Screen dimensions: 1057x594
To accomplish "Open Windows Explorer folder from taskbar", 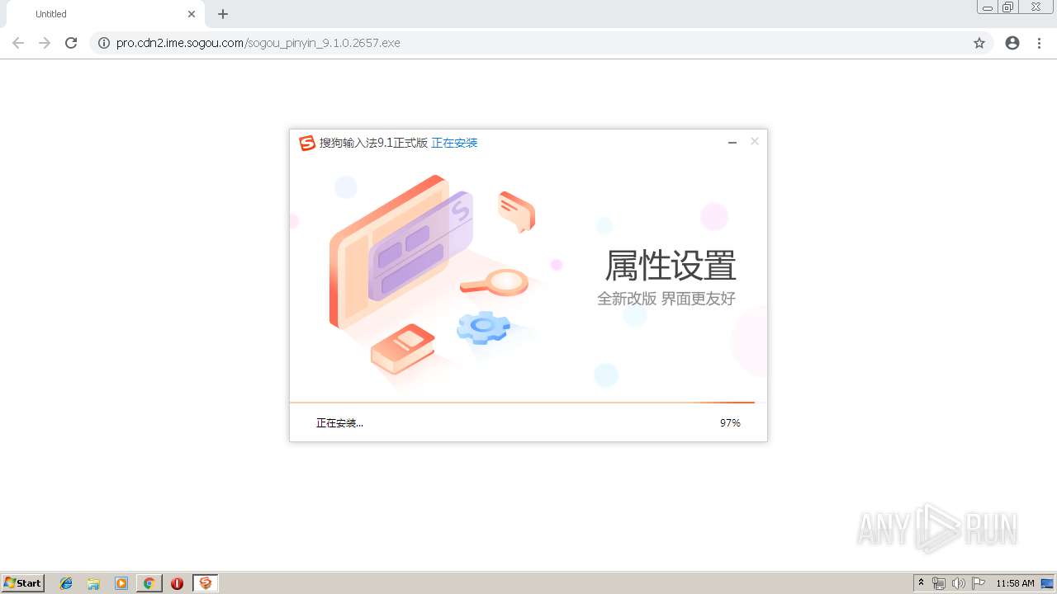I will pos(93,583).
